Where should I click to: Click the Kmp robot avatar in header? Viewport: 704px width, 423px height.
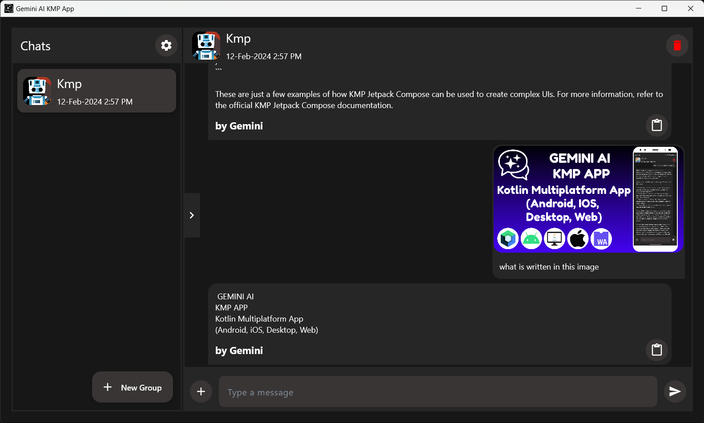(x=206, y=45)
